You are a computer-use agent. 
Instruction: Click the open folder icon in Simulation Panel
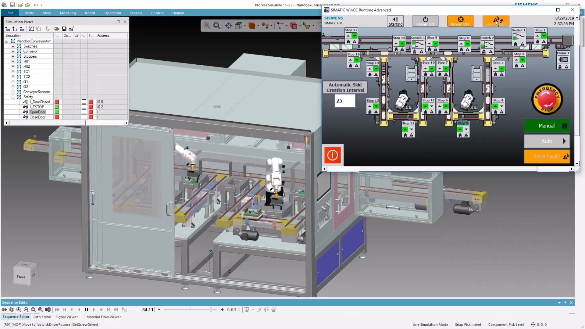pos(57,29)
